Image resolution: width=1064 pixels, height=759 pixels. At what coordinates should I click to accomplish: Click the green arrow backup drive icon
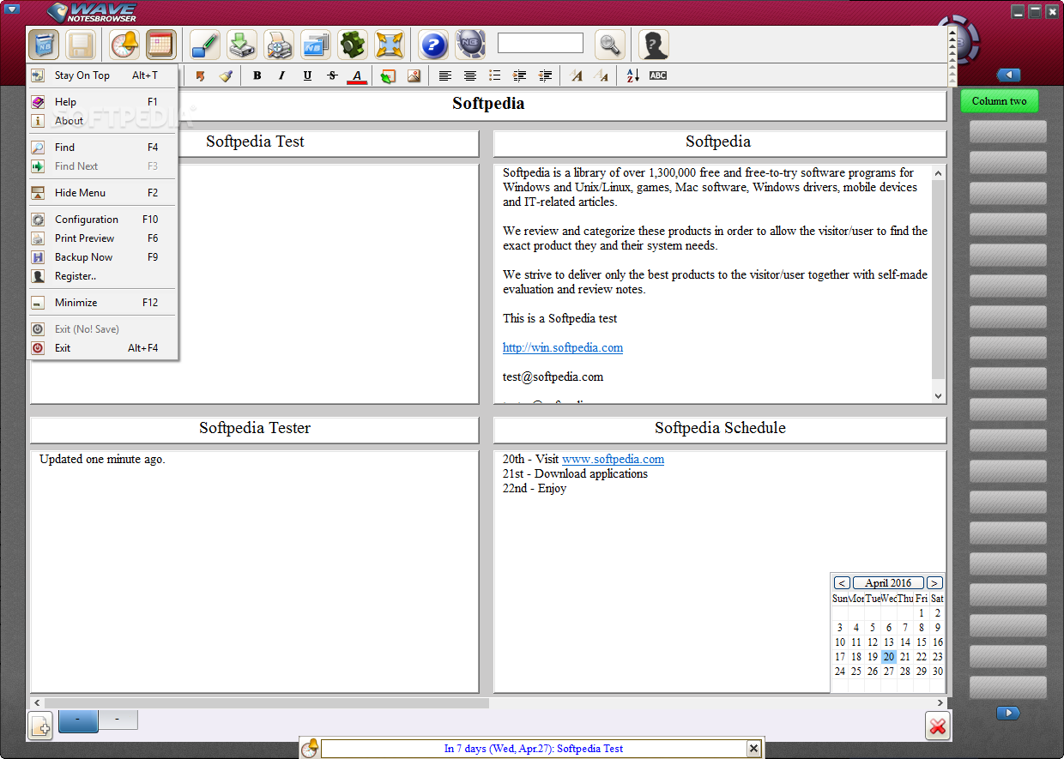[242, 44]
